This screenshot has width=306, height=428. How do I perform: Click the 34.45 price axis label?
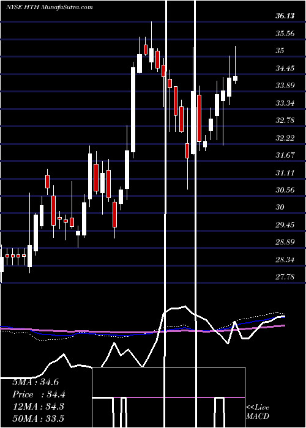pyautogui.click(x=285, y=68)
